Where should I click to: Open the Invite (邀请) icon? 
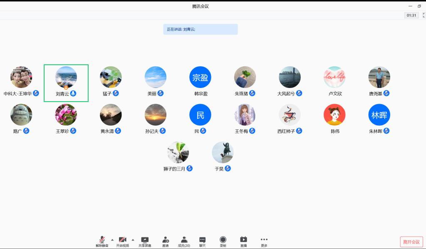pos(166,240)
